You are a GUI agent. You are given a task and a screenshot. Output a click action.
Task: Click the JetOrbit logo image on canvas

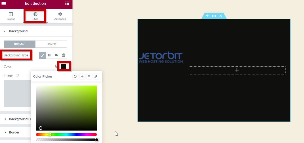[161, 58]
